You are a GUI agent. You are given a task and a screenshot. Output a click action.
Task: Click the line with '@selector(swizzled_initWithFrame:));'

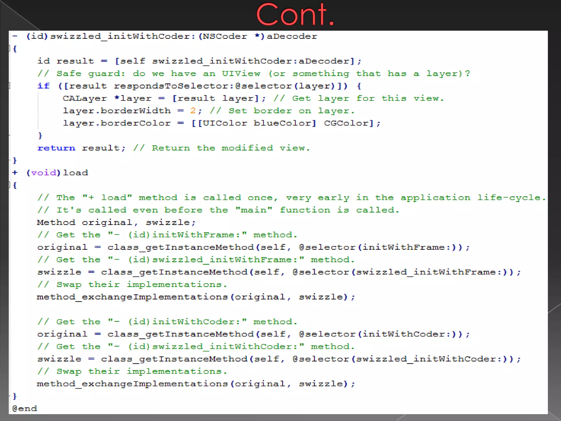tap(279, 272)
